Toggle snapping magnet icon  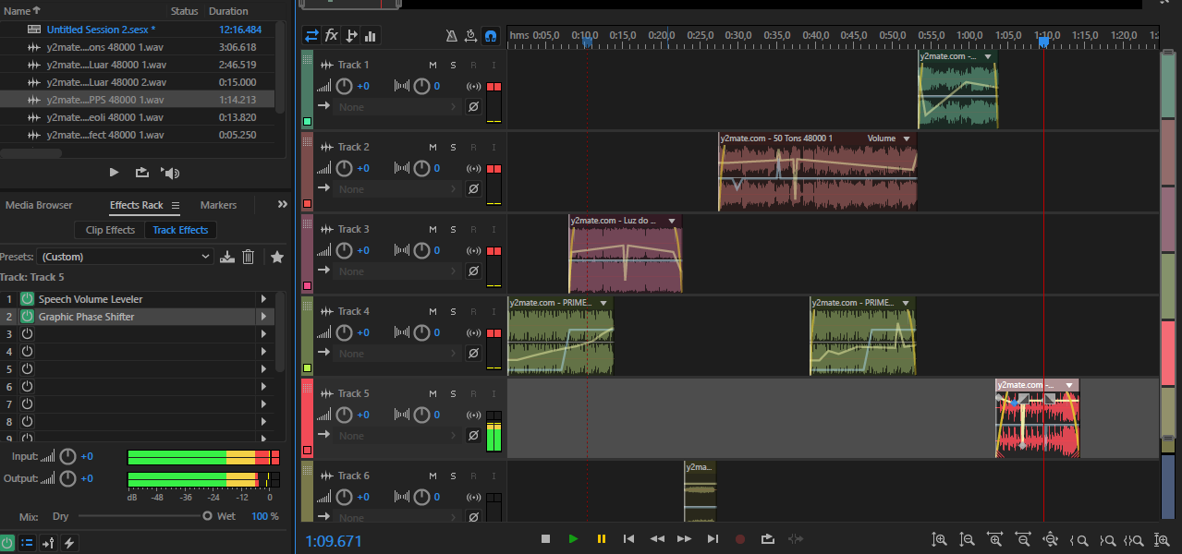[x=491, y=36]
